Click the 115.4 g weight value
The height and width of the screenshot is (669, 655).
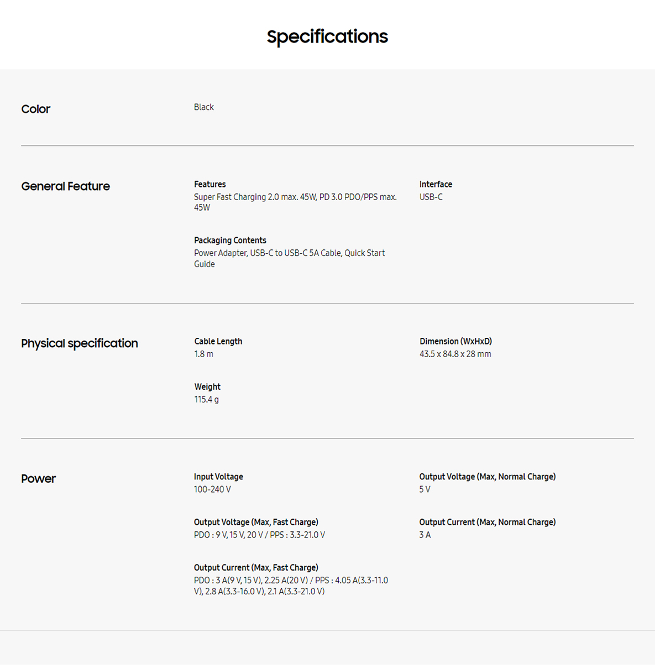pyautogui.click(x=207, y=399)
